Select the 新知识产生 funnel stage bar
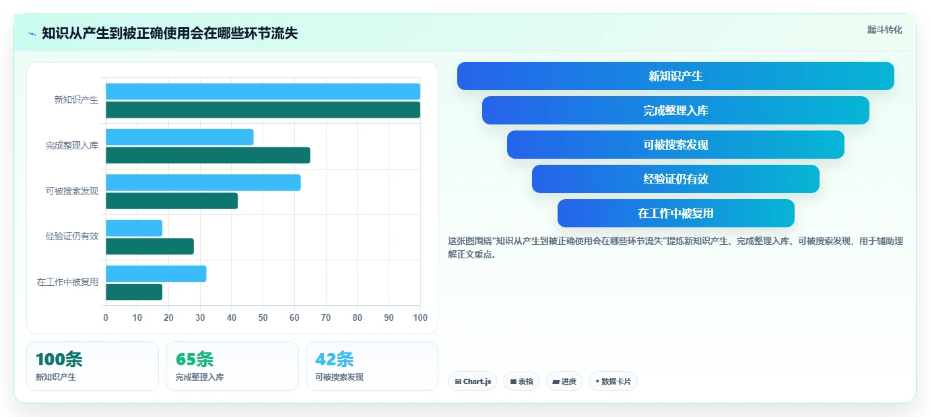 pyautogui.click(x=675, y=76)
